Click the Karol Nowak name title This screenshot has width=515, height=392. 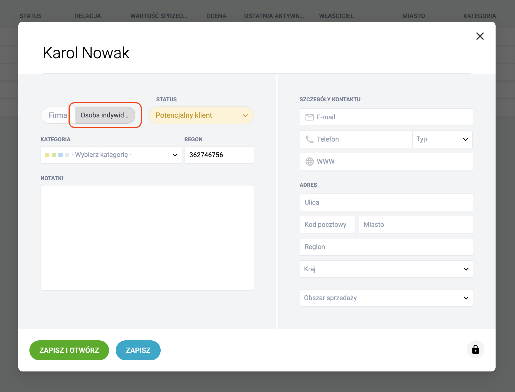86,53
